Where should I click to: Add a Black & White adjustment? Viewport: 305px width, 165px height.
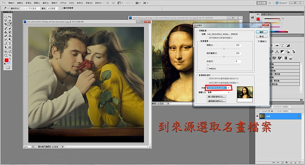pos(282,52)
